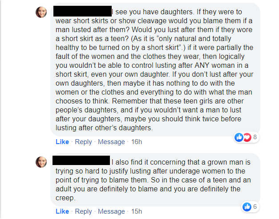Like the first comment about daughters
The width and height of the screenshot is (279, 219).
(62, 142)
